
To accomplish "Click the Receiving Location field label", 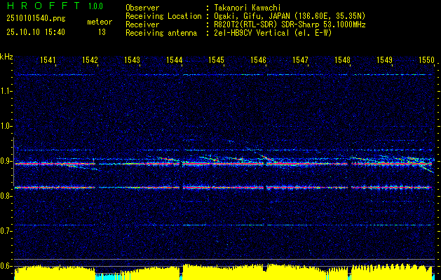I will click(163, 16).
